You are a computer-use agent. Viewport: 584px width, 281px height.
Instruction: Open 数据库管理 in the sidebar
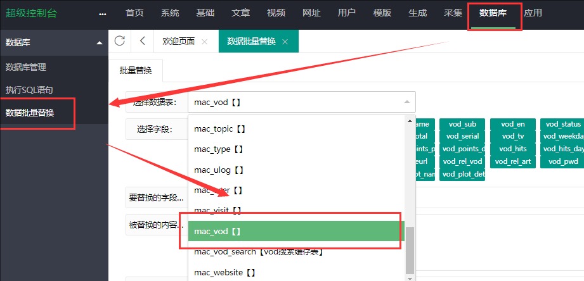point(25,67)
